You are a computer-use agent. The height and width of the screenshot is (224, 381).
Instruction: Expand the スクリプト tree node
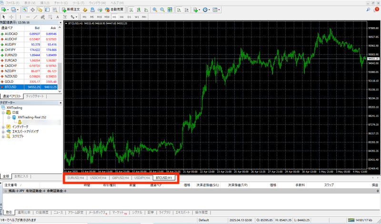(x=3, y=136)
